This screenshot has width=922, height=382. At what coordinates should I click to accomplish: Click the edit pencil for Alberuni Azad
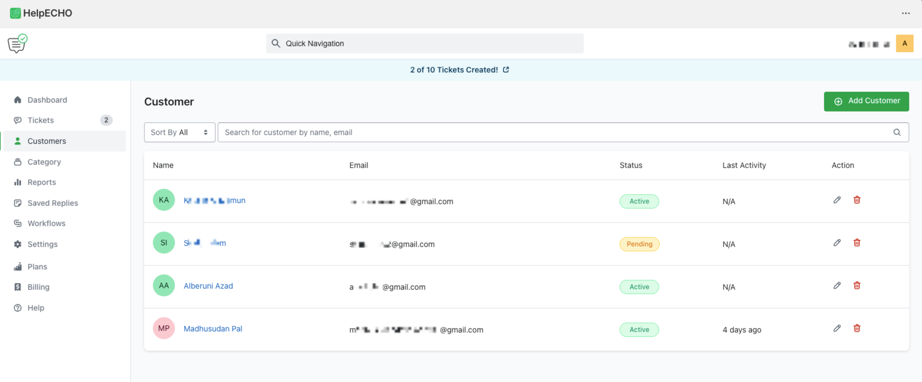837,285
